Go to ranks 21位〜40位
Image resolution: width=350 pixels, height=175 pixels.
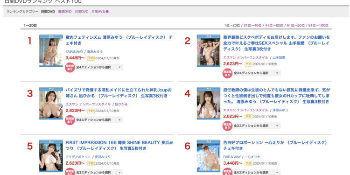pyautogui.click(x=252, y=26)
